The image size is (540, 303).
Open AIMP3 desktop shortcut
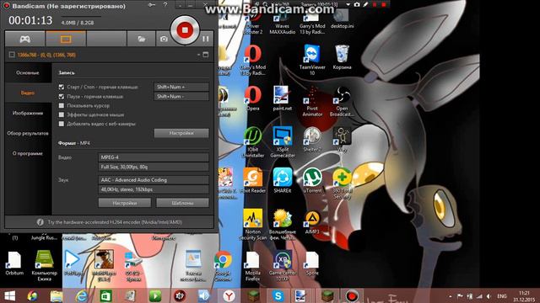coord(312,222)
